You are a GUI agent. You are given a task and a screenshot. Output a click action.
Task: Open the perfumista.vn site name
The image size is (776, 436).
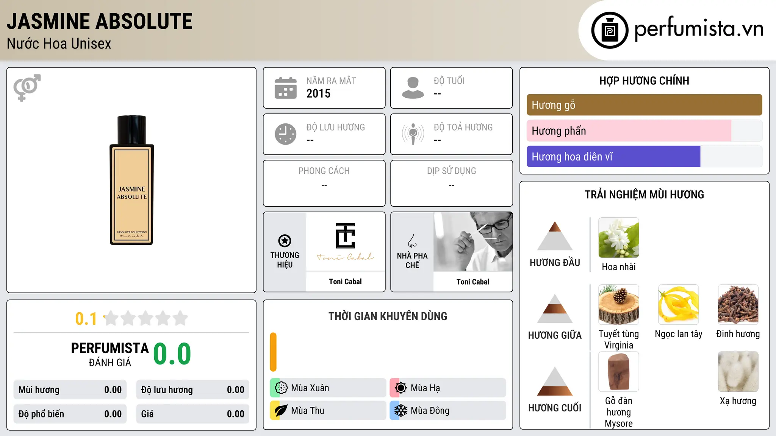coord(699,29)
